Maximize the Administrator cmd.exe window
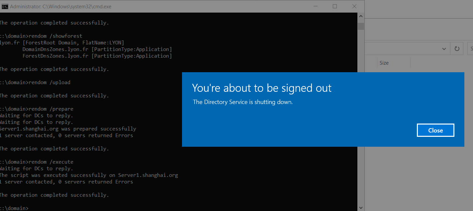This screenshot has width=473, height=211. pos(334,6)
